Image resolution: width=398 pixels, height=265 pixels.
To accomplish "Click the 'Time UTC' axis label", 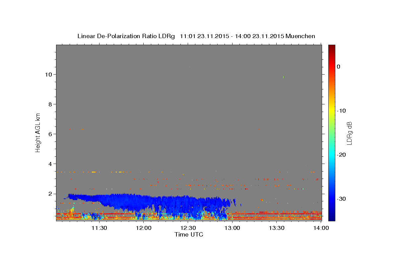I will 189,235.
